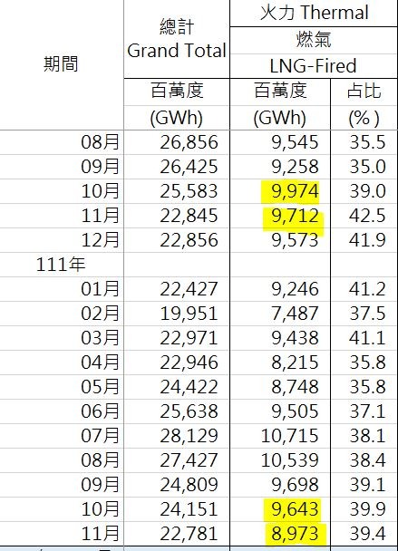
Task: Click percentage cell 41.2
Action: 367,289
